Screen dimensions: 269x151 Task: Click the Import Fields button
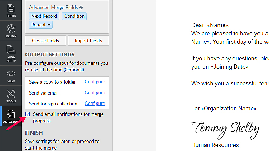click(x=88, y=41)
